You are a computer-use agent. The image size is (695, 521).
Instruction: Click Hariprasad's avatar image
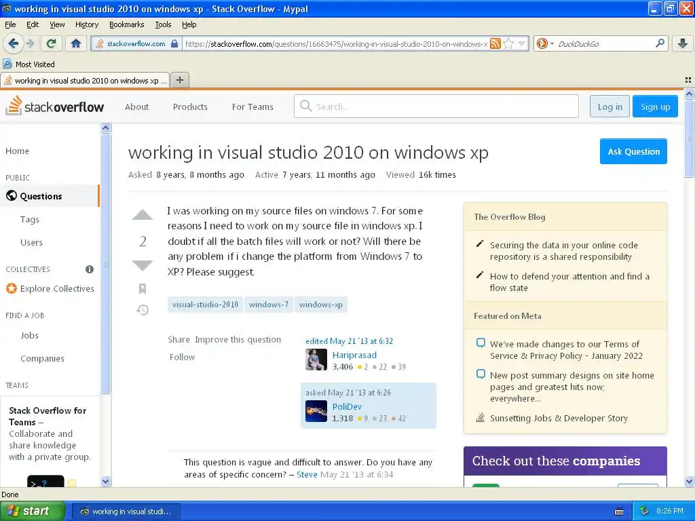(316, 360)
